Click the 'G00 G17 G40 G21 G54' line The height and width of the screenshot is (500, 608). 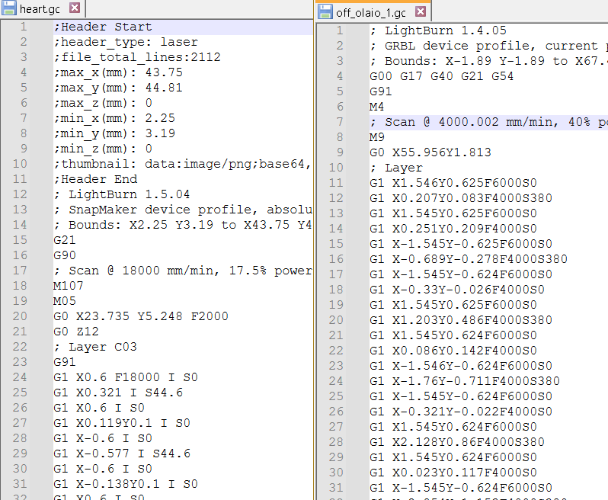[x=441, y=76]
